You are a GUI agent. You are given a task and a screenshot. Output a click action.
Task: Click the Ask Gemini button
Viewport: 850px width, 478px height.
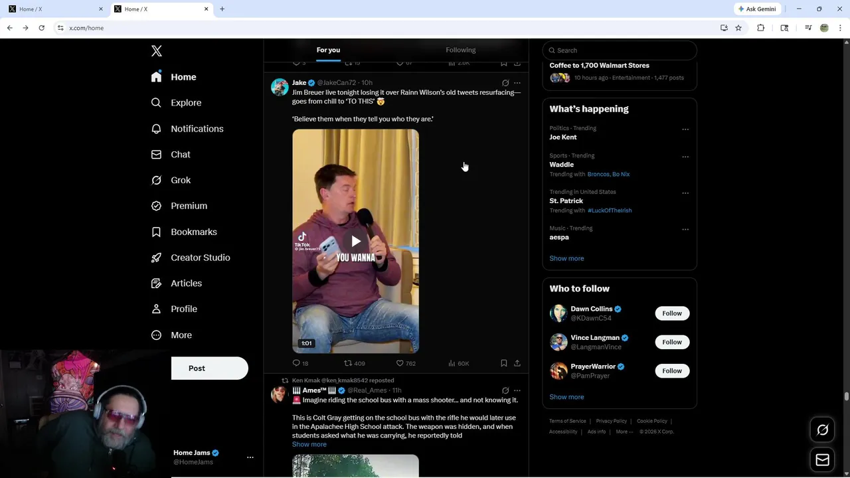757,9
